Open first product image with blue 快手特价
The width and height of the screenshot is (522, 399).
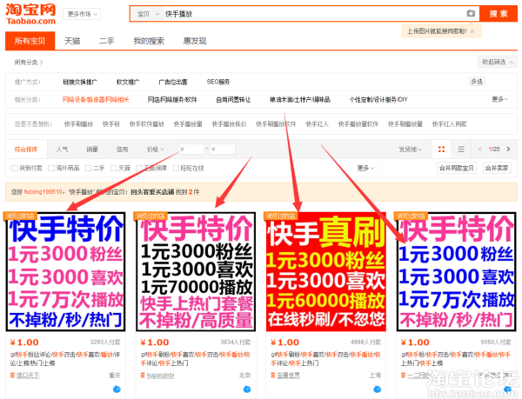pos(65,272)
